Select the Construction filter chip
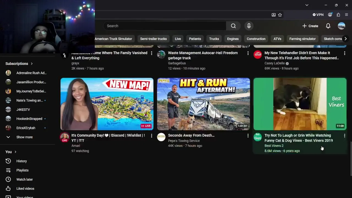 256,39
